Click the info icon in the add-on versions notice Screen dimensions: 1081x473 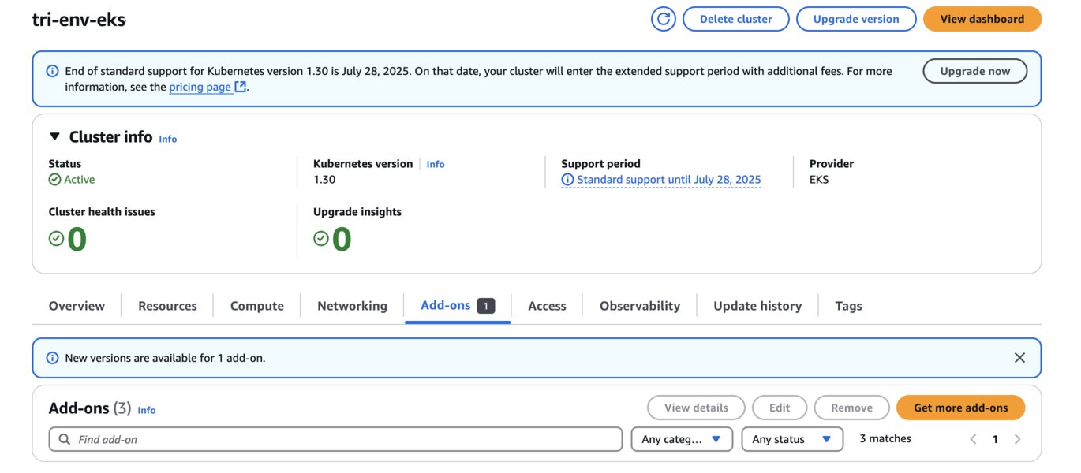point(52,358)
